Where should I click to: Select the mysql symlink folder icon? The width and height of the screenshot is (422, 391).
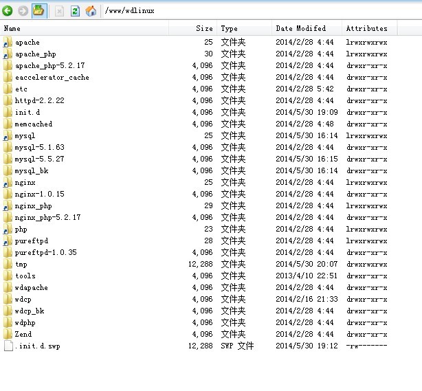pyautogui.click(x=8, y=136)
